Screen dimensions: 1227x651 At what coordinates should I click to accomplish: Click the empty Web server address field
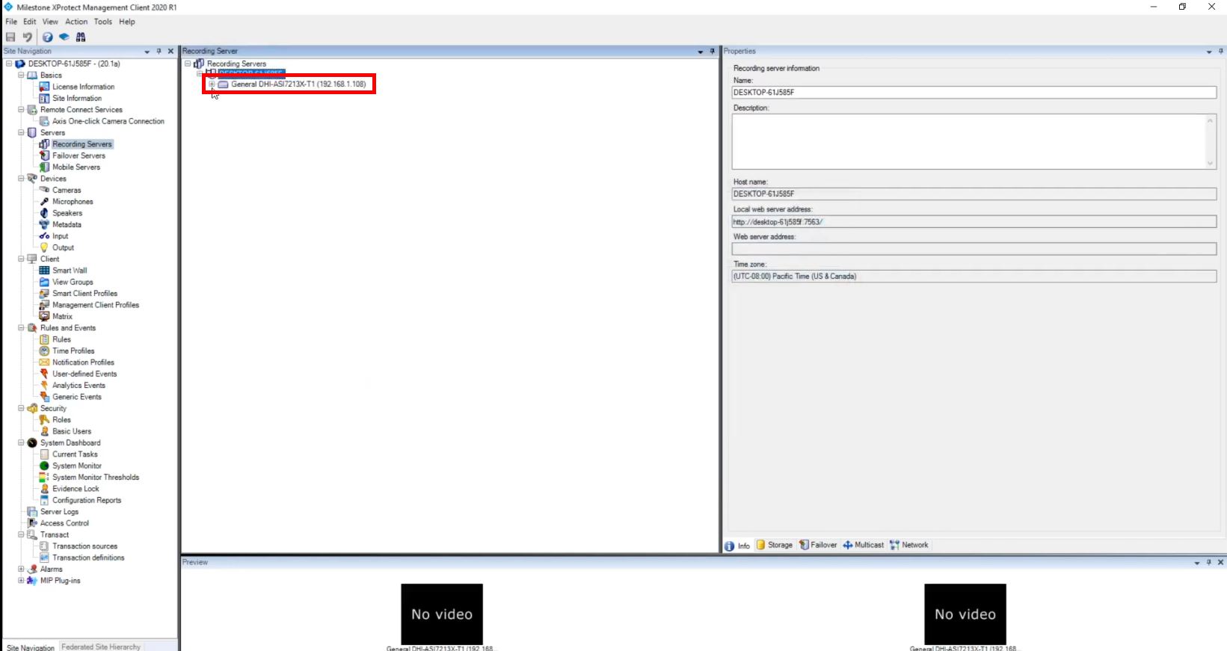point(974,249)
